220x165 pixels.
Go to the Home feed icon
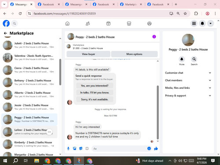point(67,23)
